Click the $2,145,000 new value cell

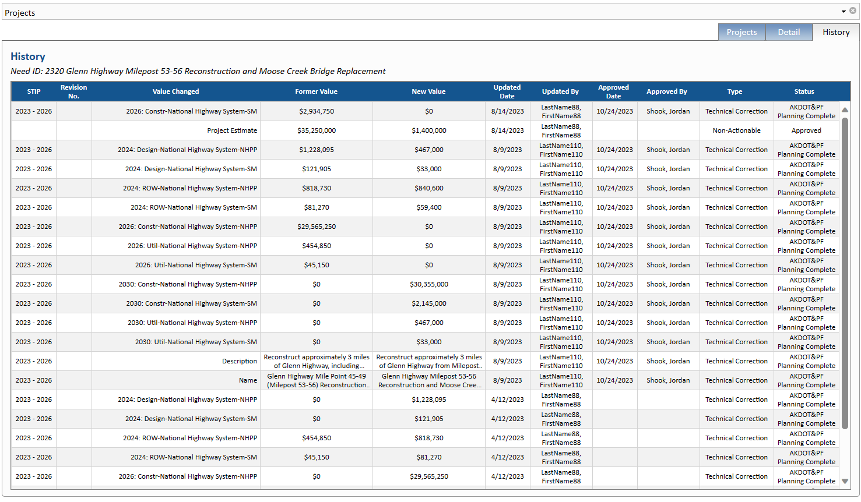coord(429,303)
